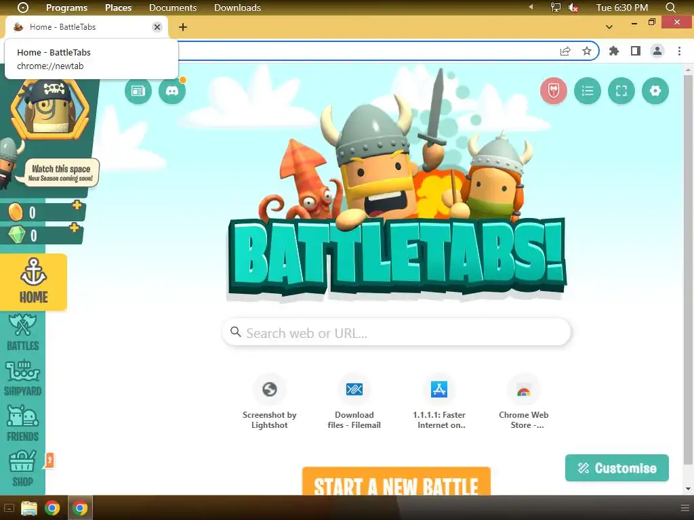Open the Shipyard section
The width and height of the screenshot is (694, 520).
coord(22,378)
